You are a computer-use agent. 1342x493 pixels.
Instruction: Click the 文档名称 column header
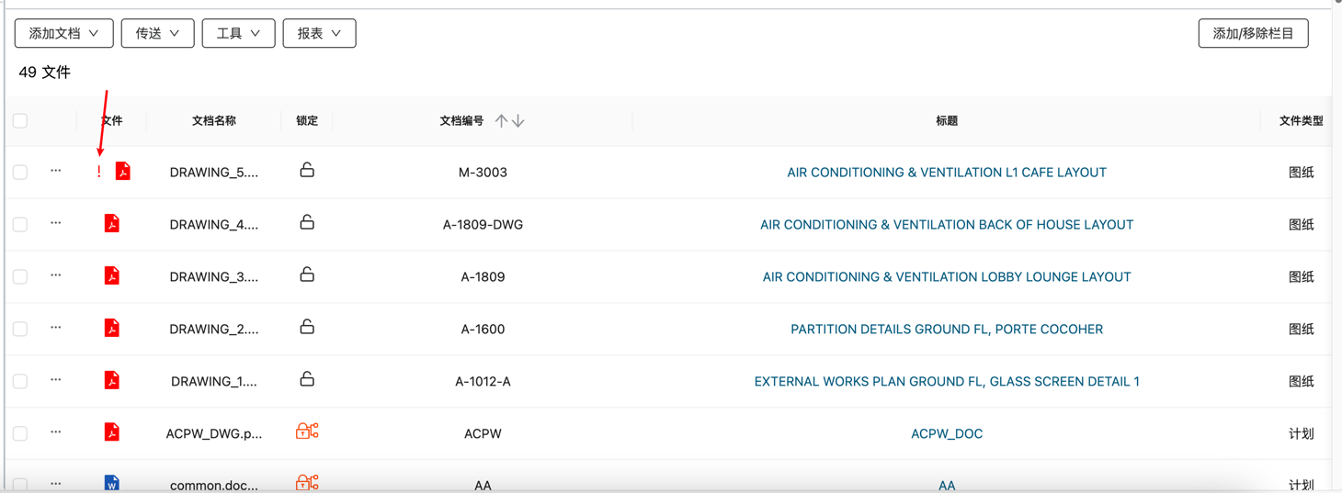coord(214,121)
